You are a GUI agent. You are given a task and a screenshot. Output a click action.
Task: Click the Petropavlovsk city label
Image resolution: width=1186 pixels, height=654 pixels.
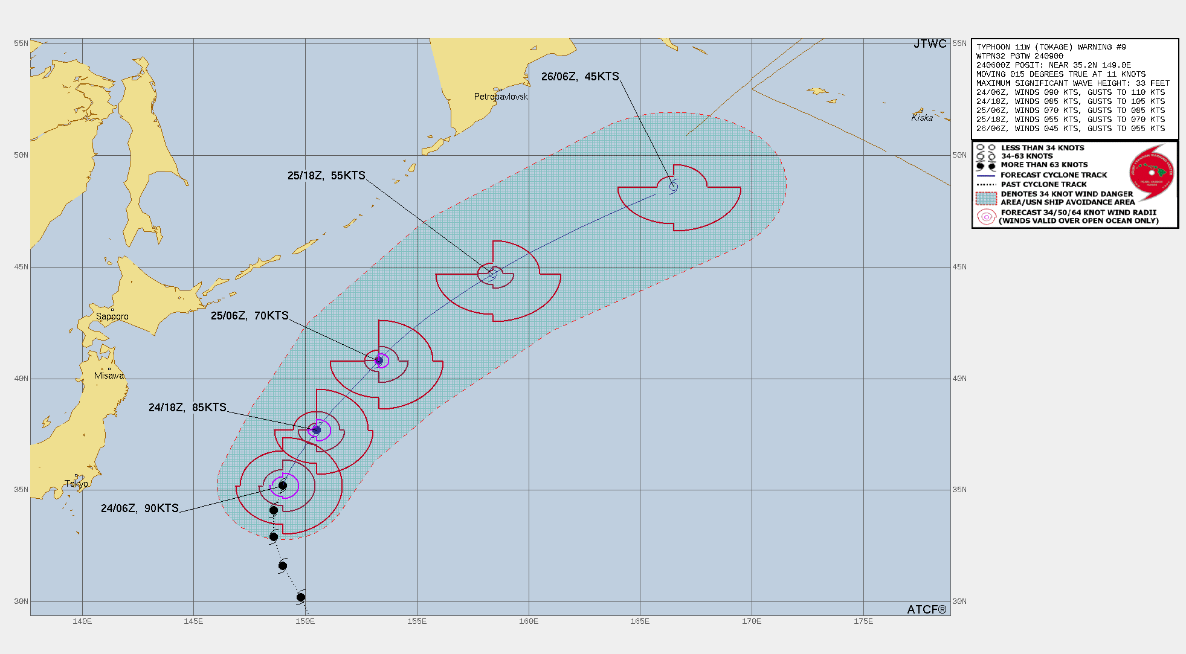(x=501, y=97)
